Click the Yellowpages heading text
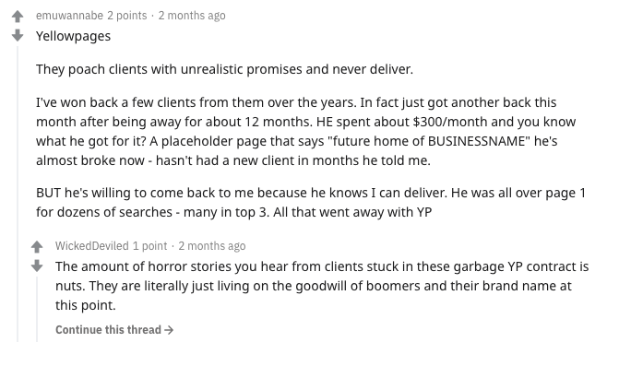 74,36
